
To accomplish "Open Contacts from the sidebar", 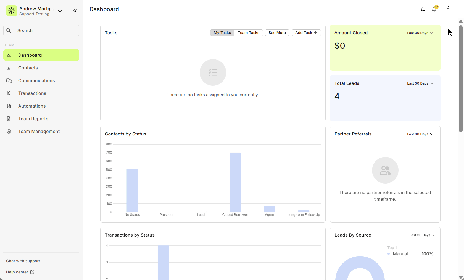I will [x=41, y=68].
